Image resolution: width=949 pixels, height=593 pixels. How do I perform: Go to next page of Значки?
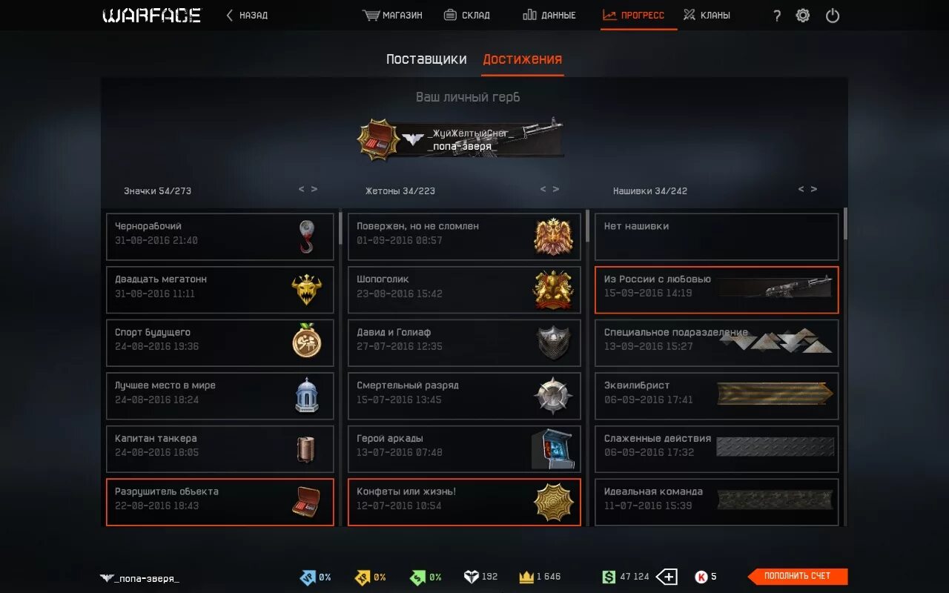tap(314, 189)
